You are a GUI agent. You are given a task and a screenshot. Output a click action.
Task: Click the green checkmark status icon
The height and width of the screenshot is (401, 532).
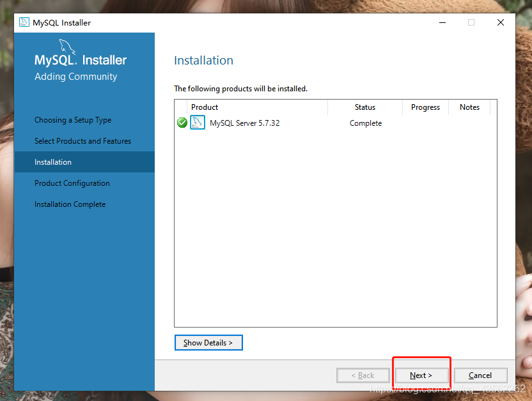click(x=182, y=123)
